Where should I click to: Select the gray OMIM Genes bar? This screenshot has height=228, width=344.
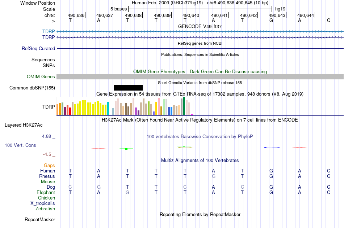200,76
